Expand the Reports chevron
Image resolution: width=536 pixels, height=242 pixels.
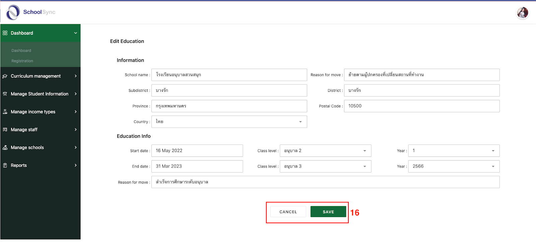pyautogui.click(x=76, y=165)
